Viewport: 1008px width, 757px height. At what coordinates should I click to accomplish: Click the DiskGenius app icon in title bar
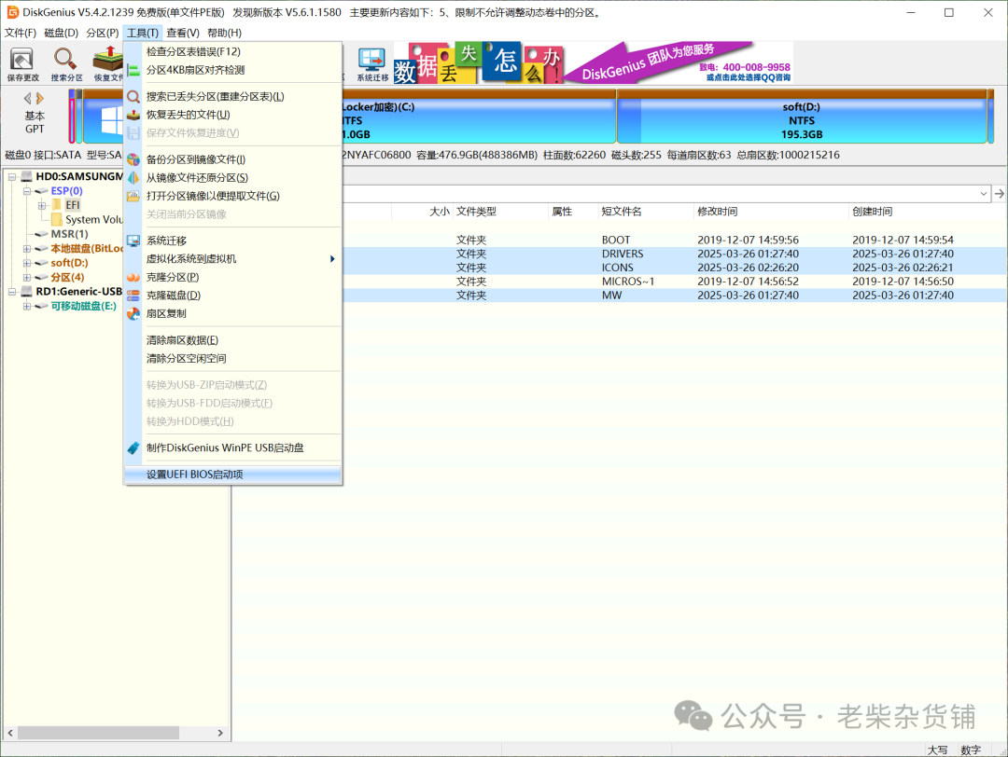click(x=12, y=12)
